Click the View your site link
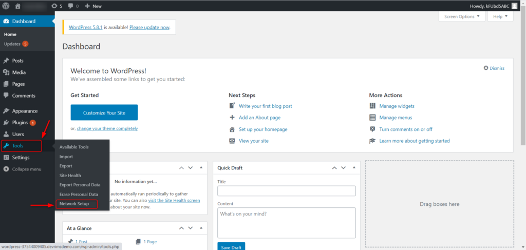Screen dimensions: 526x250 [x=254, y=141]
